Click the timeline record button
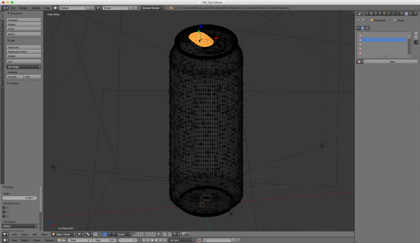Viewport: 420px width, 243px height. (199, 240)
